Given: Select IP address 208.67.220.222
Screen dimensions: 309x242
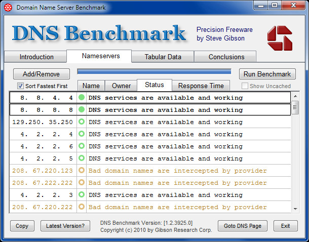Looking at the screenshot, I should (x=43, y=207).
